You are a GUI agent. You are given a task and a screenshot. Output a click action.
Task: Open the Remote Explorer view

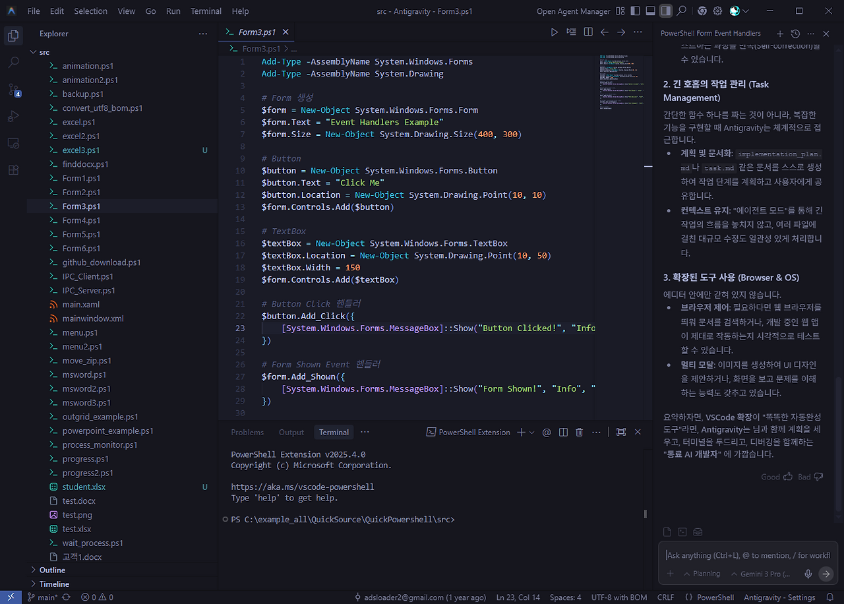(x=13, y=143)
